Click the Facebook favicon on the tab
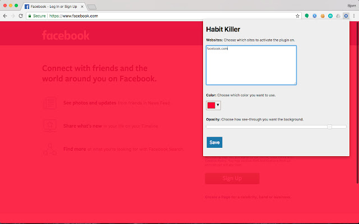The height and width of the screenshot is (224, 359). 27,7
